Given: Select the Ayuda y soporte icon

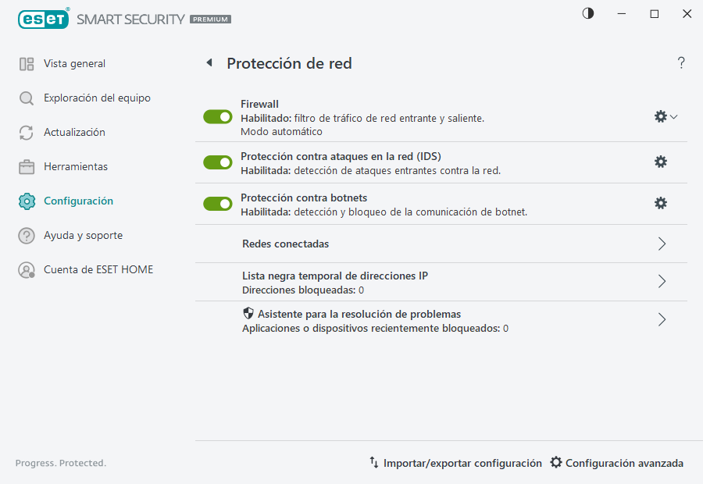Looking at the screenshot, I should coord(25,235).
